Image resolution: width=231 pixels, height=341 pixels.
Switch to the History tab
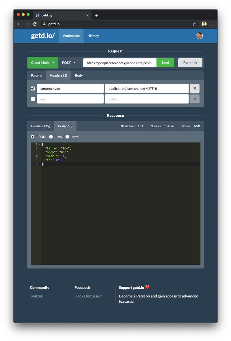93,36
